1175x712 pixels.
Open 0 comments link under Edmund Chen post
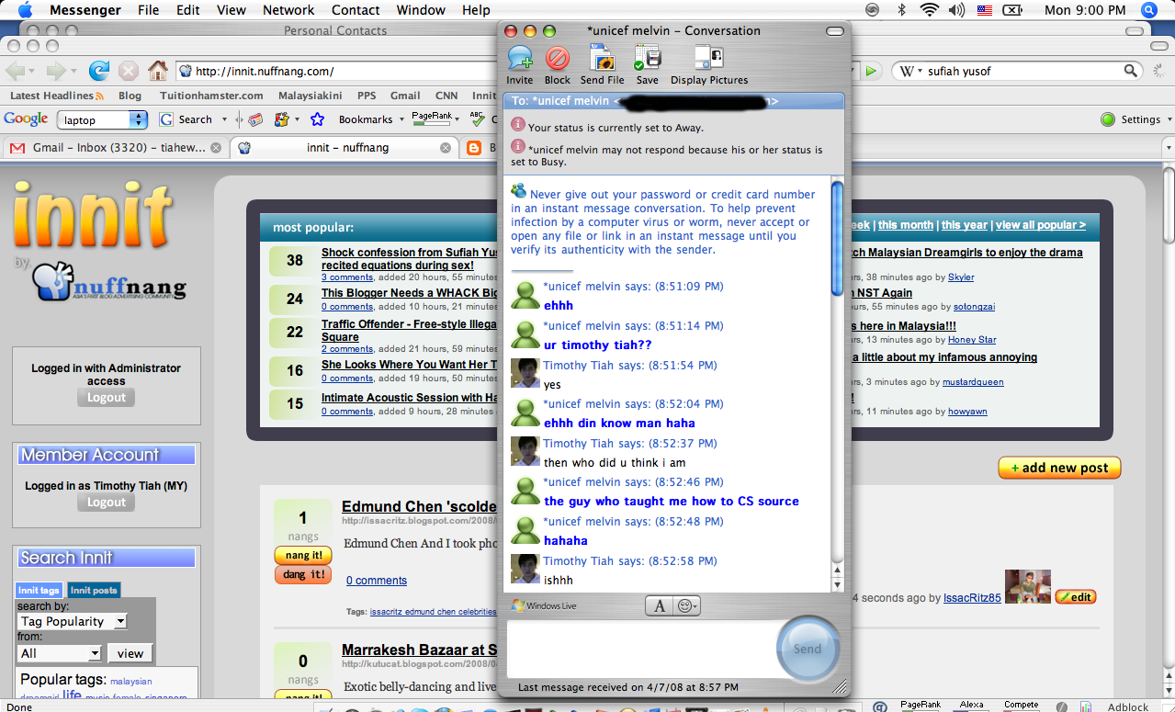377,581
